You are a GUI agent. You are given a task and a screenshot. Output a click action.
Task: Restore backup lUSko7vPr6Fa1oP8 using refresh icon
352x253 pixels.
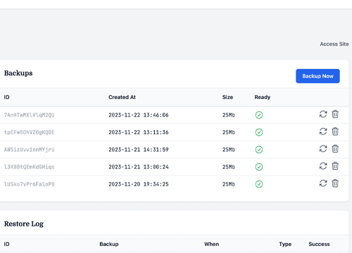pos(323,183)
